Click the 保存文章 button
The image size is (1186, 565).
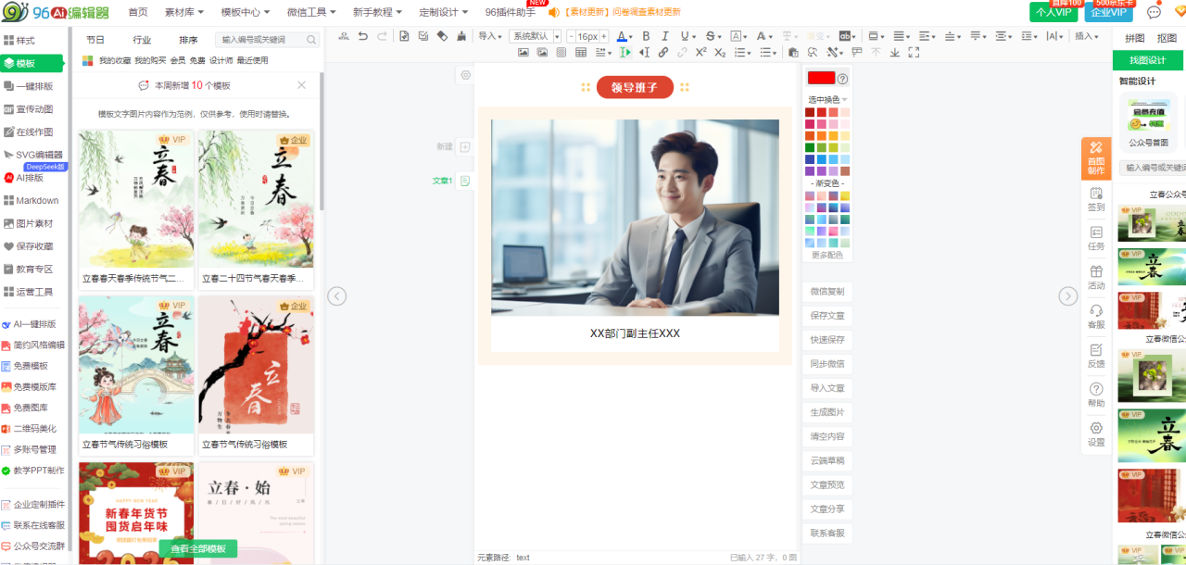826,316
